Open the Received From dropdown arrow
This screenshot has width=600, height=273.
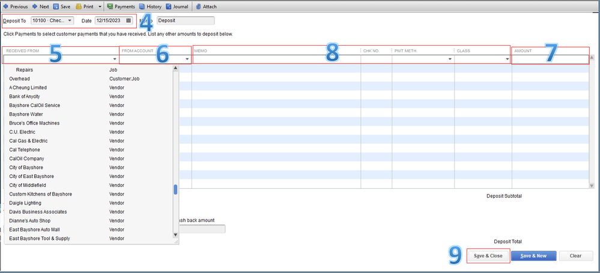click(115, 60)
